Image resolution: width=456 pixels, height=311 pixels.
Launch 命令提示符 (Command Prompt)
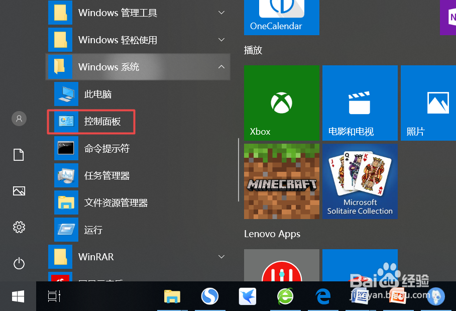139,148
